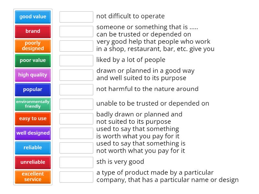259x194 pixels.
Task: Pick the purple 'well designed' tile
Action: 33,133
